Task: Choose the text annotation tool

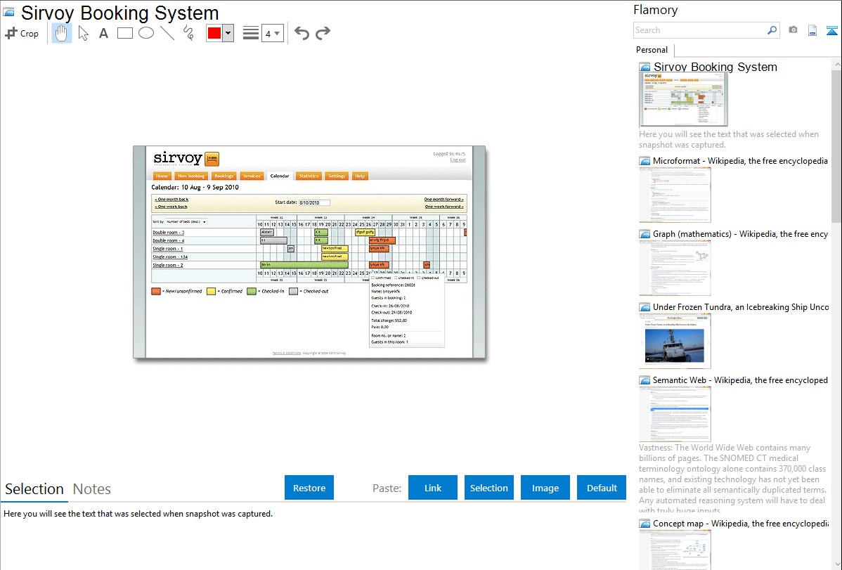Action: coord(103,33)
